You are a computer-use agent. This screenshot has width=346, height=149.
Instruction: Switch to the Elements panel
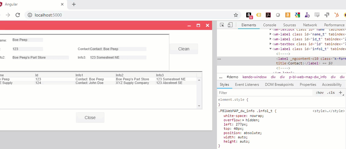(249, 25)
